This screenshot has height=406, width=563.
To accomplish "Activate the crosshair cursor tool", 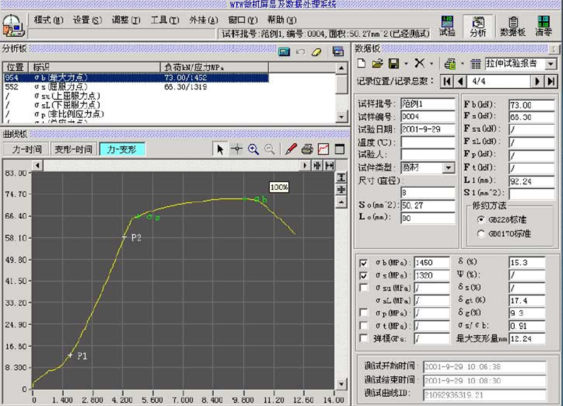I will point(237,150).
